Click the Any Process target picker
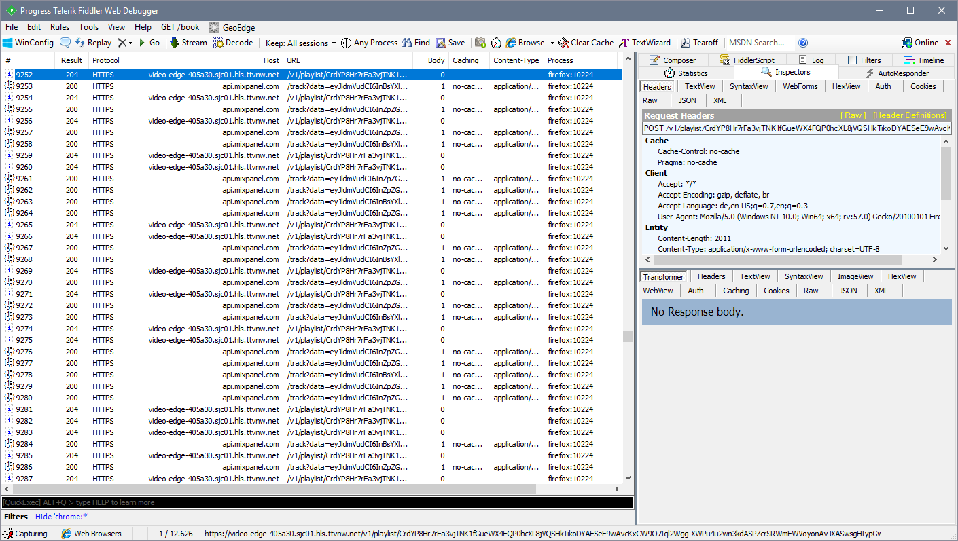Viewport: 958px width, 541px height. pos(369,43)
